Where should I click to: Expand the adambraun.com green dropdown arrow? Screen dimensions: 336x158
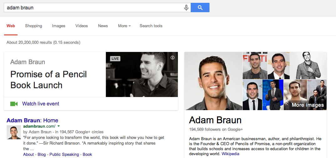[x=59, y=126]
